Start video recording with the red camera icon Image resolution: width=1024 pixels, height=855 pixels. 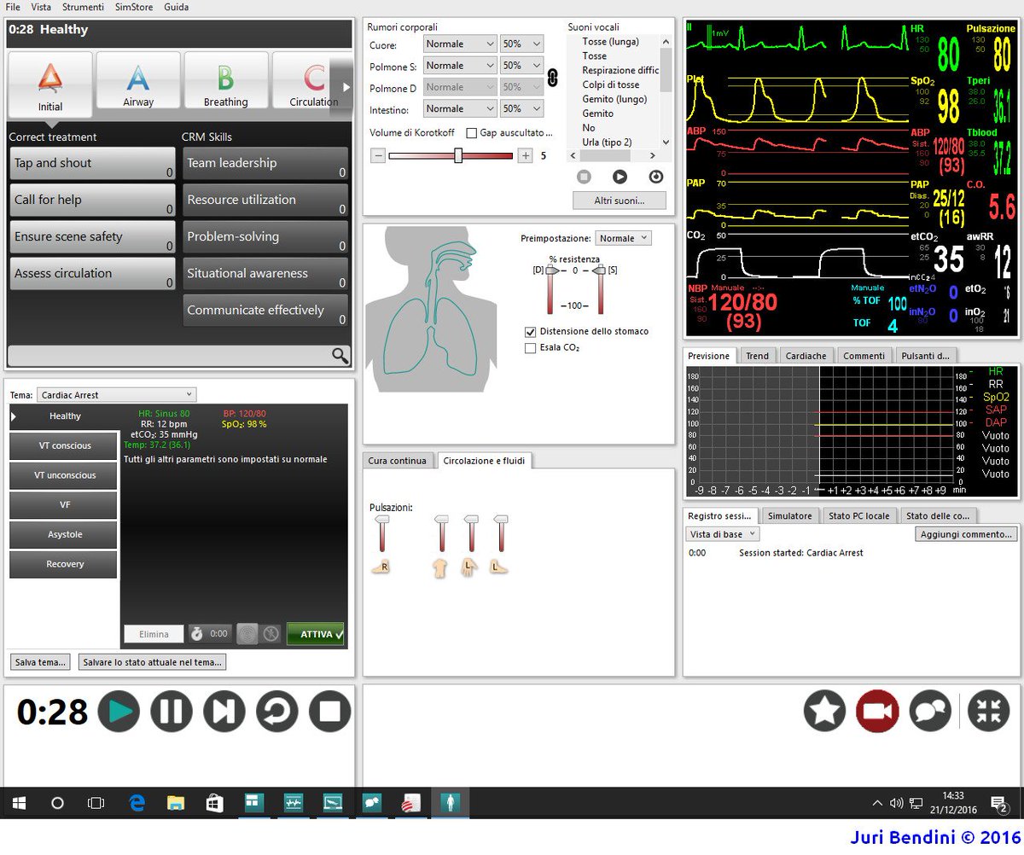pos(879,711)
